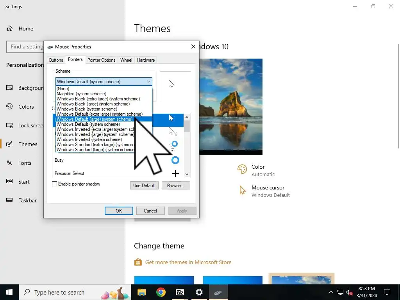The width and height of the screenshot is (400, 300).
Task: Click Find a setting search box
Action: pos(25,47)
